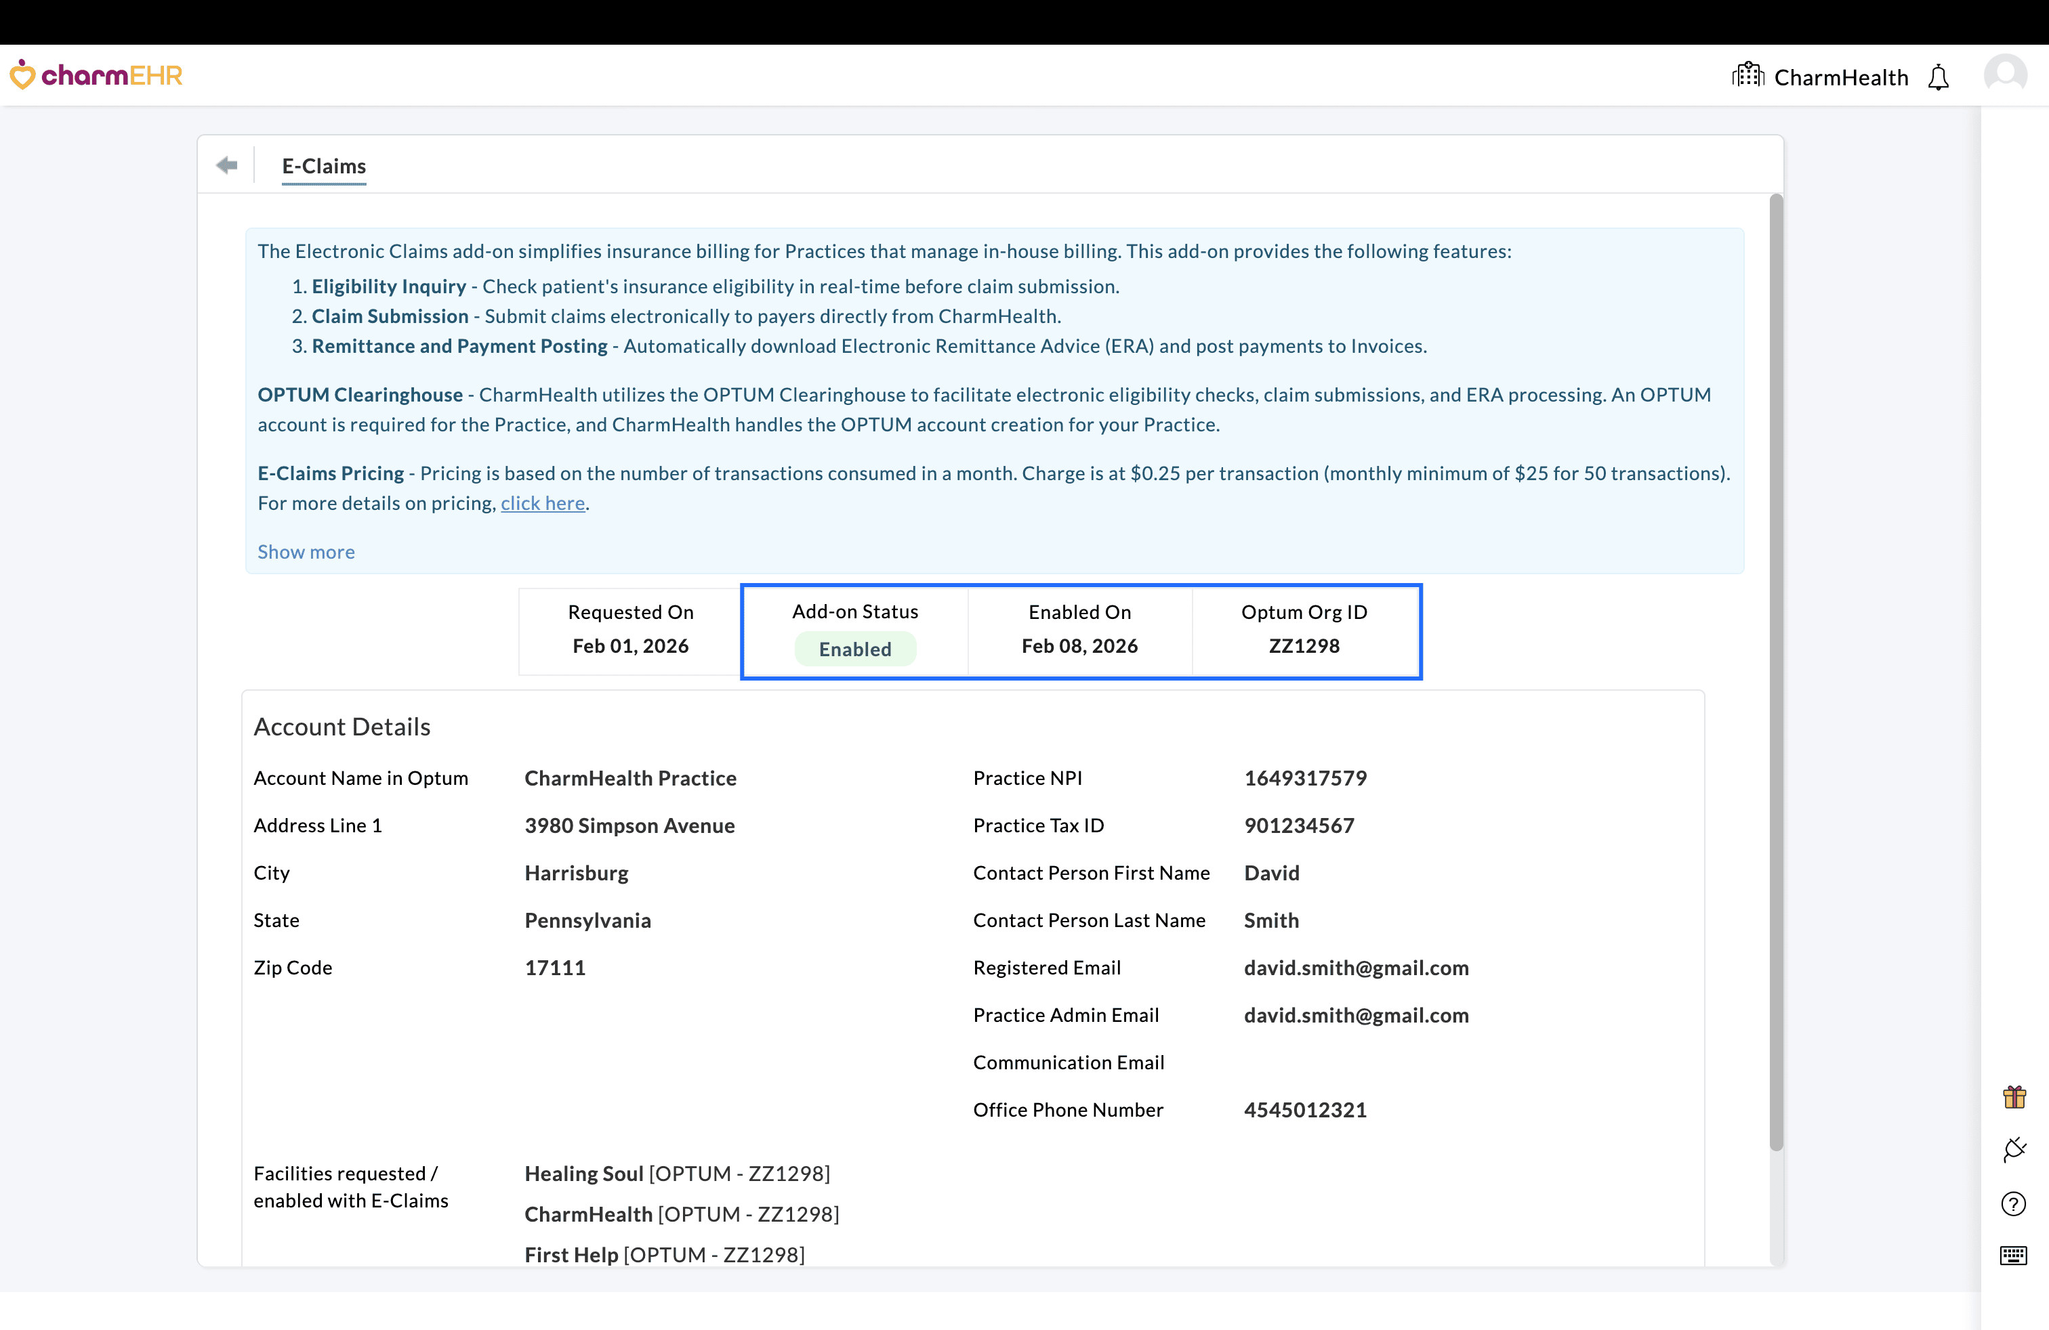Image resolution: width=2049 pixels, height=1330 pixels.
Task: Click the CharmHealth building icon
Action: (1747, 75)
